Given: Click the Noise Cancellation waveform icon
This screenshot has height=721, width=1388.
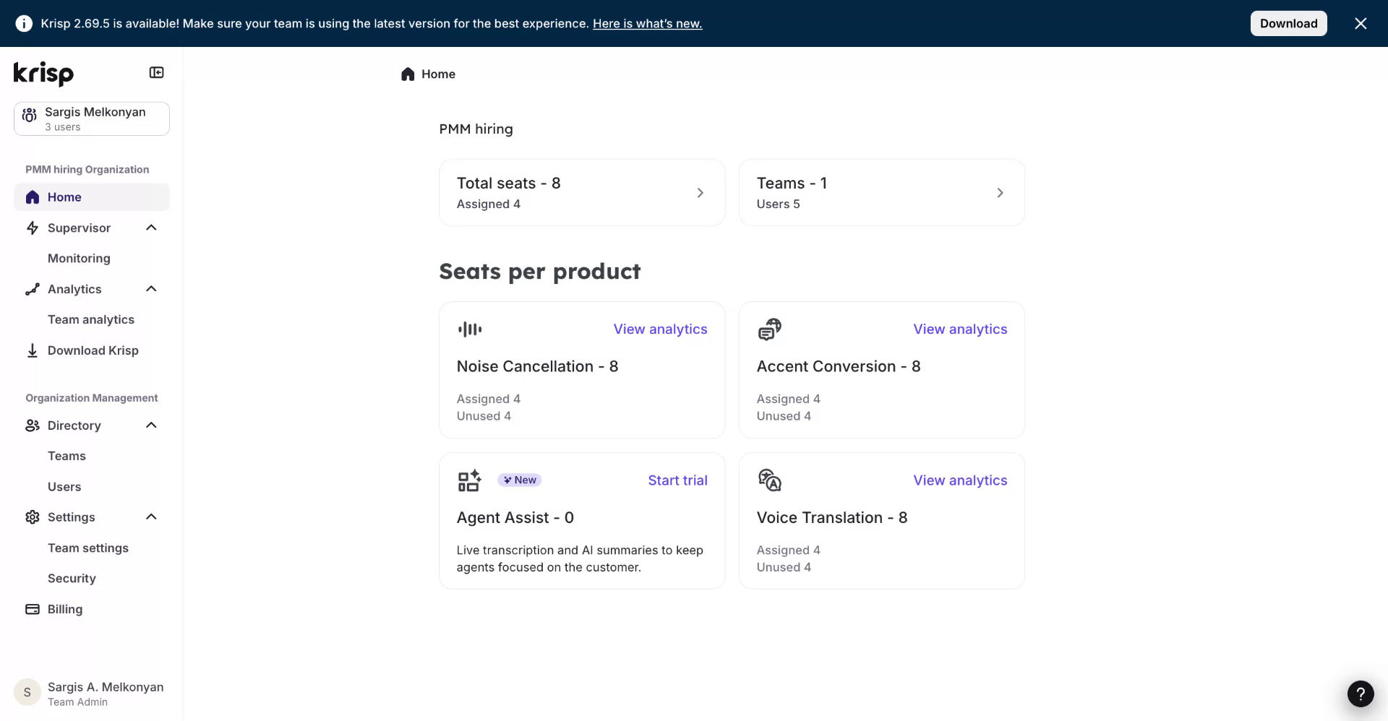Looking at the screenshot, I should (x=469, y=329).
